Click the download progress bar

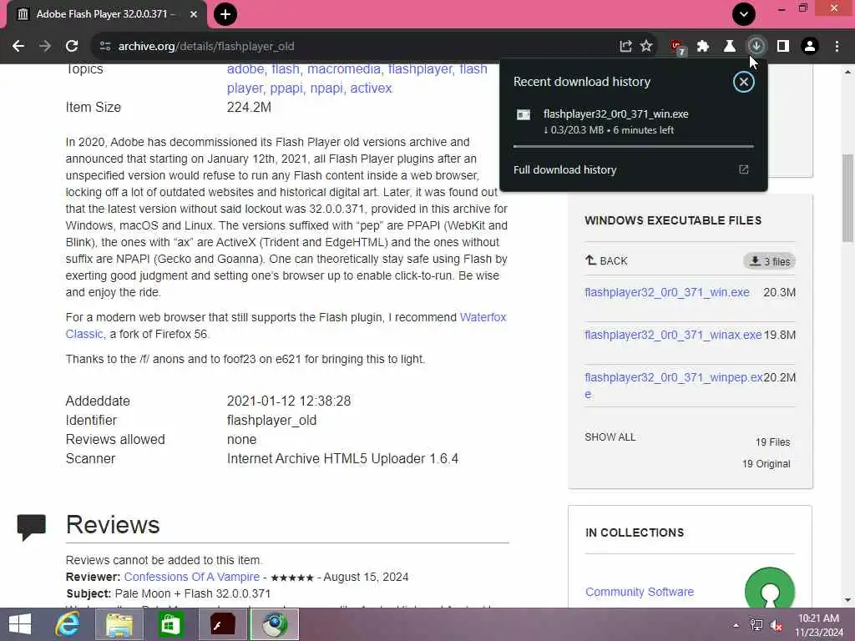click(x=634, y=146)
